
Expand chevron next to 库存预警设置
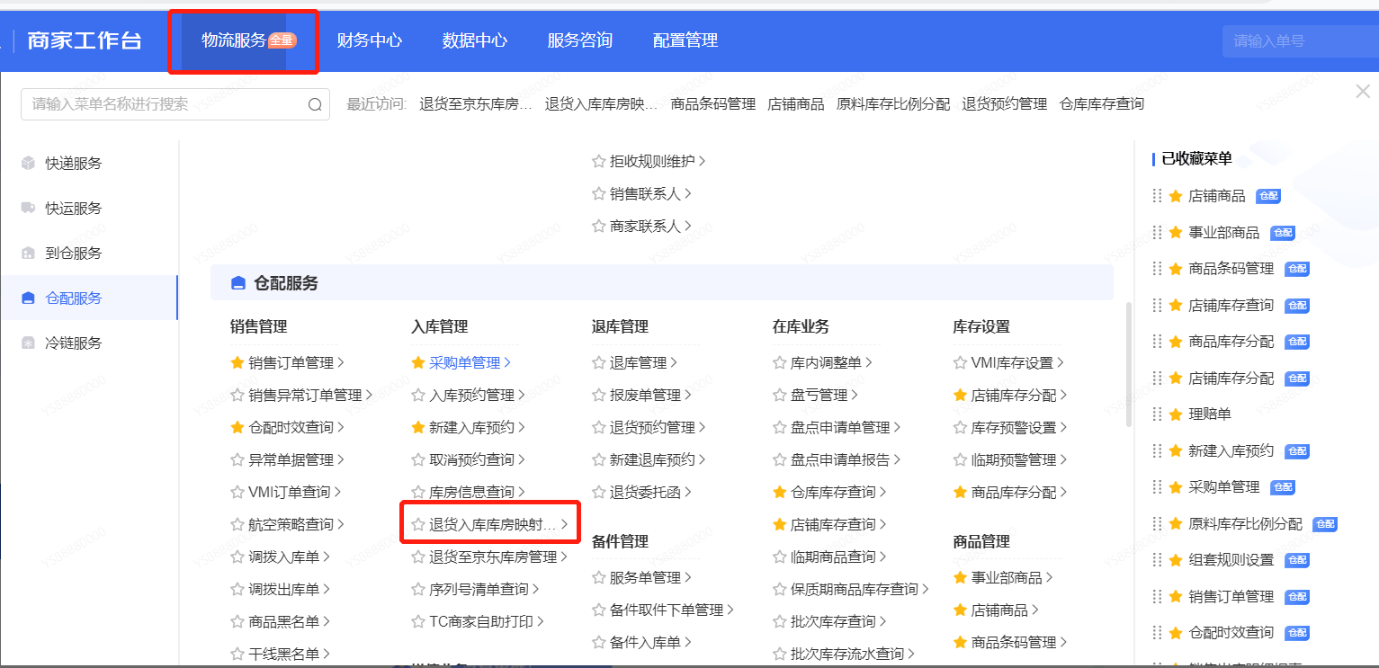pos(1064,428)
